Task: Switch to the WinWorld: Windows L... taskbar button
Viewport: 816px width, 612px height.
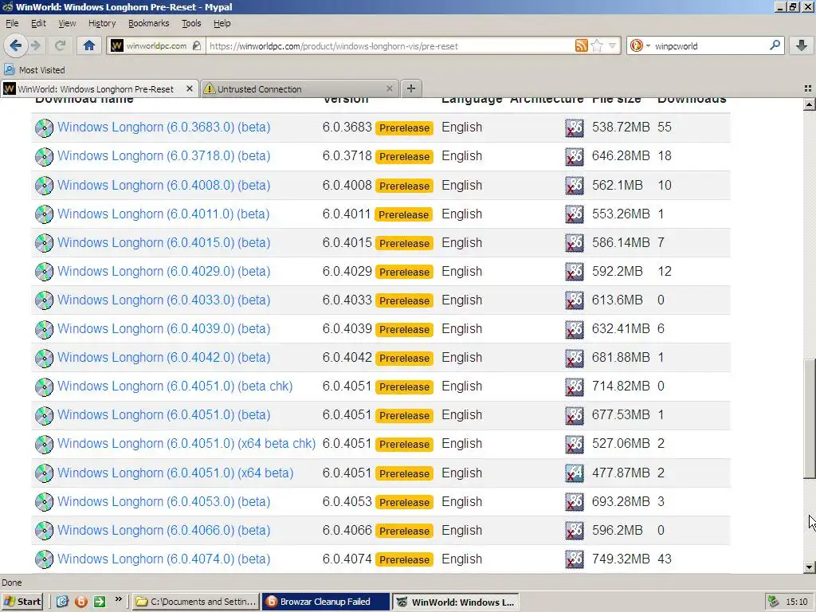Action: coord(455,602)
